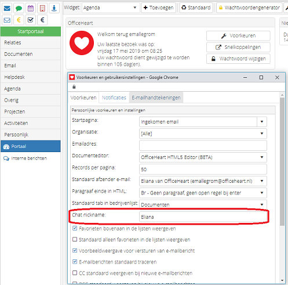
Task: Minimize the Voorkeuren popup window
Action: [245, 77]
